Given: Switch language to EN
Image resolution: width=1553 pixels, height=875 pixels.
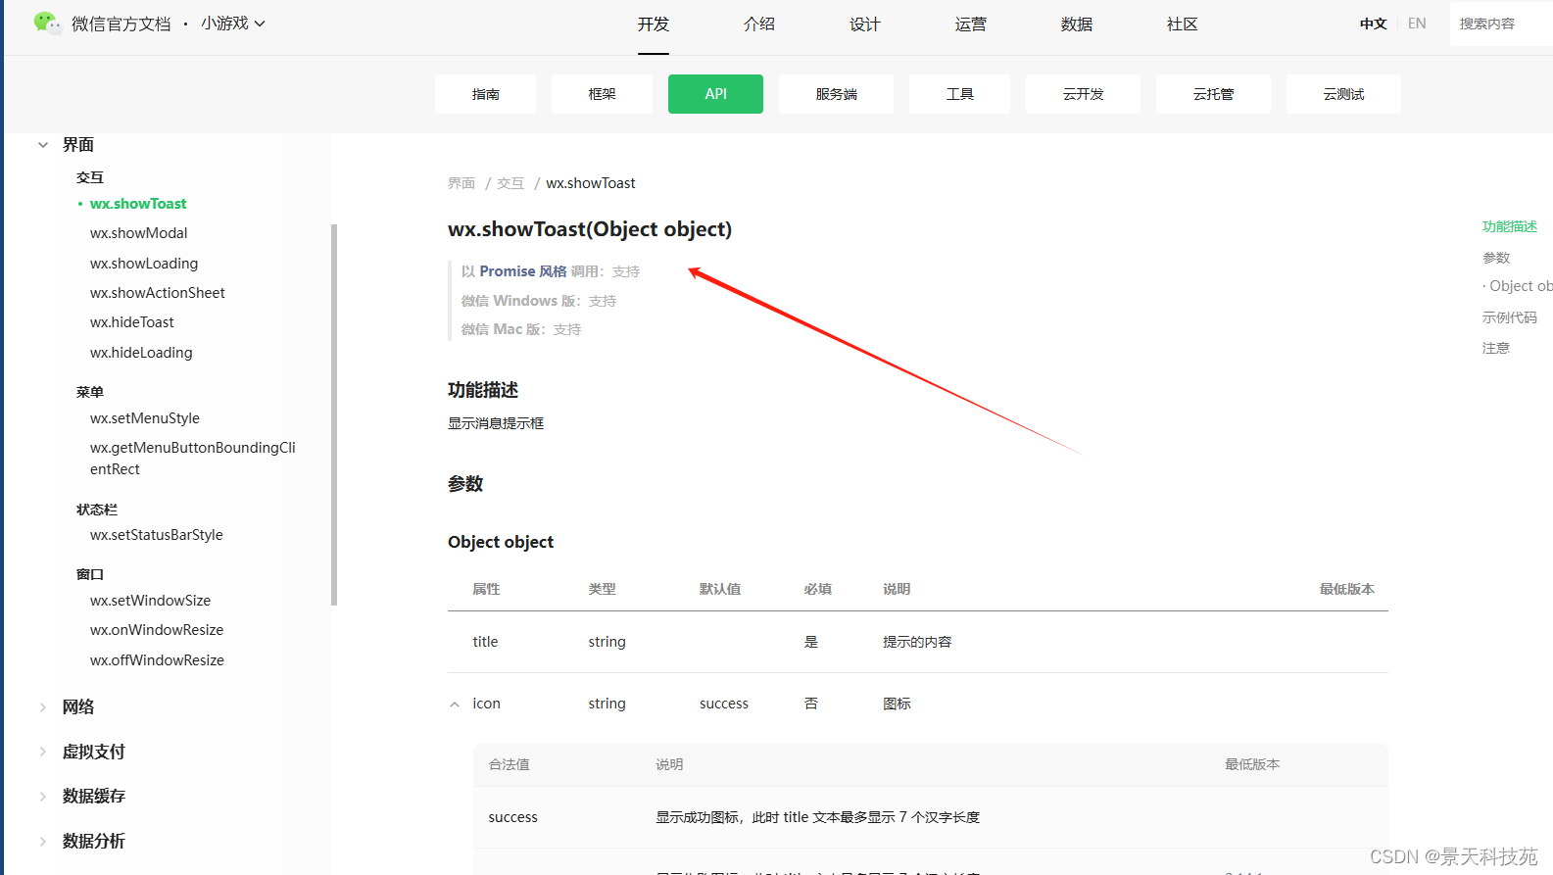Looking at the screenshot, I should [x=1417, y=24].
